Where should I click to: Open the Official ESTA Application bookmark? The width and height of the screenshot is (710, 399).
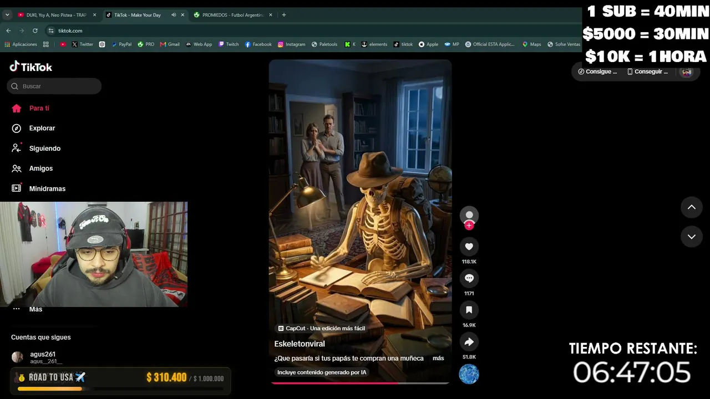coord(490,44)
